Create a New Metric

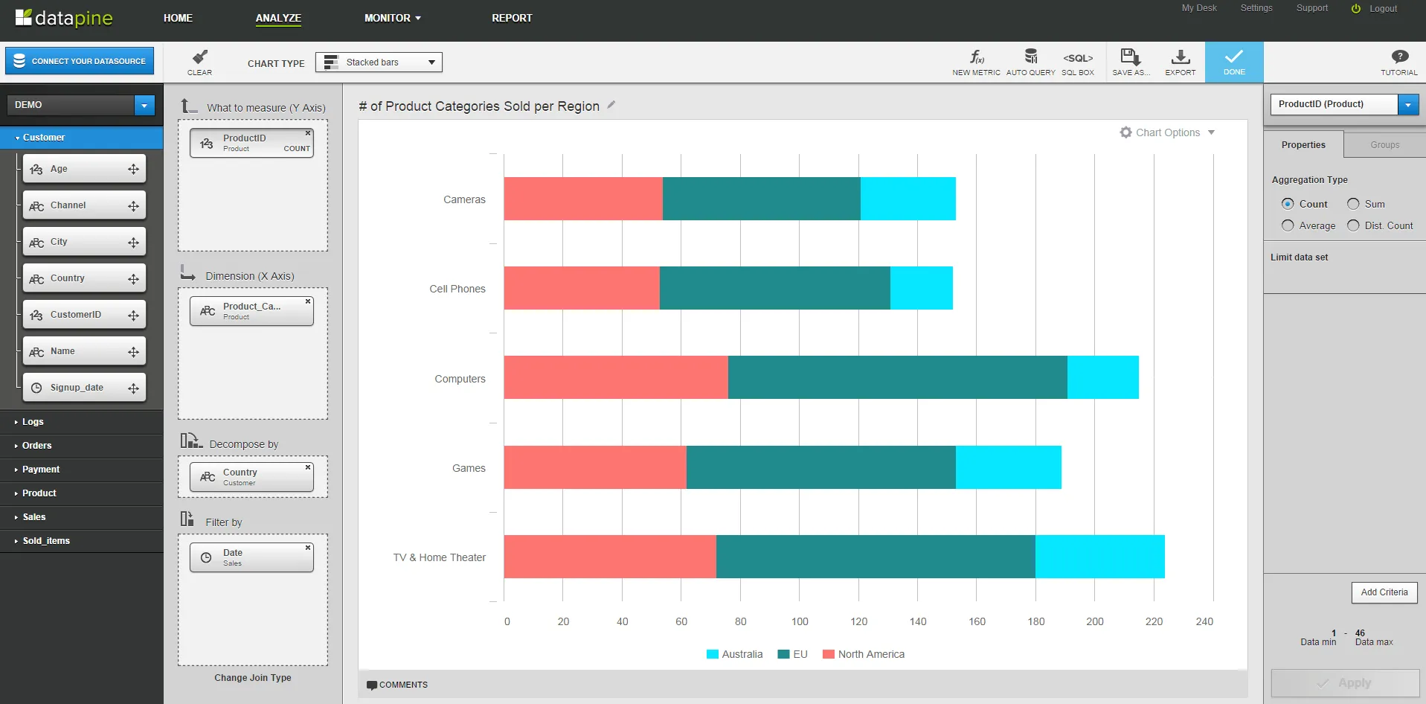(976, 62)
